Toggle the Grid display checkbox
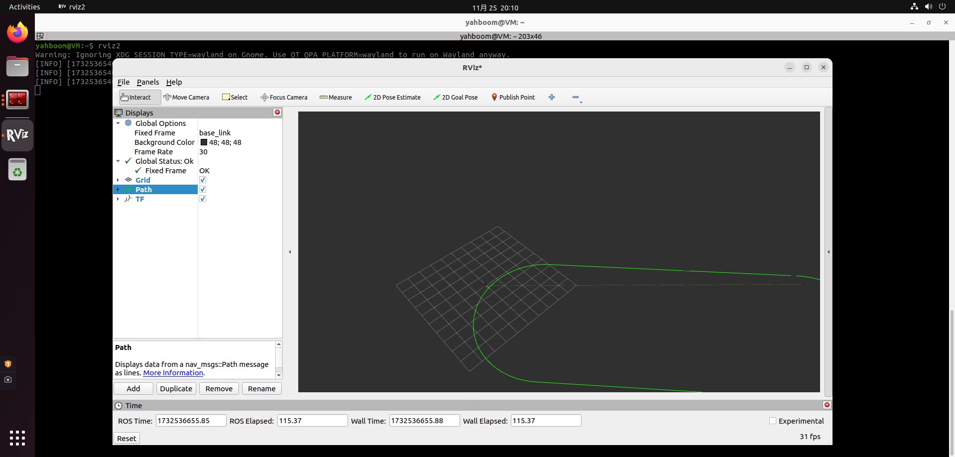 click(x=203, y=180)
